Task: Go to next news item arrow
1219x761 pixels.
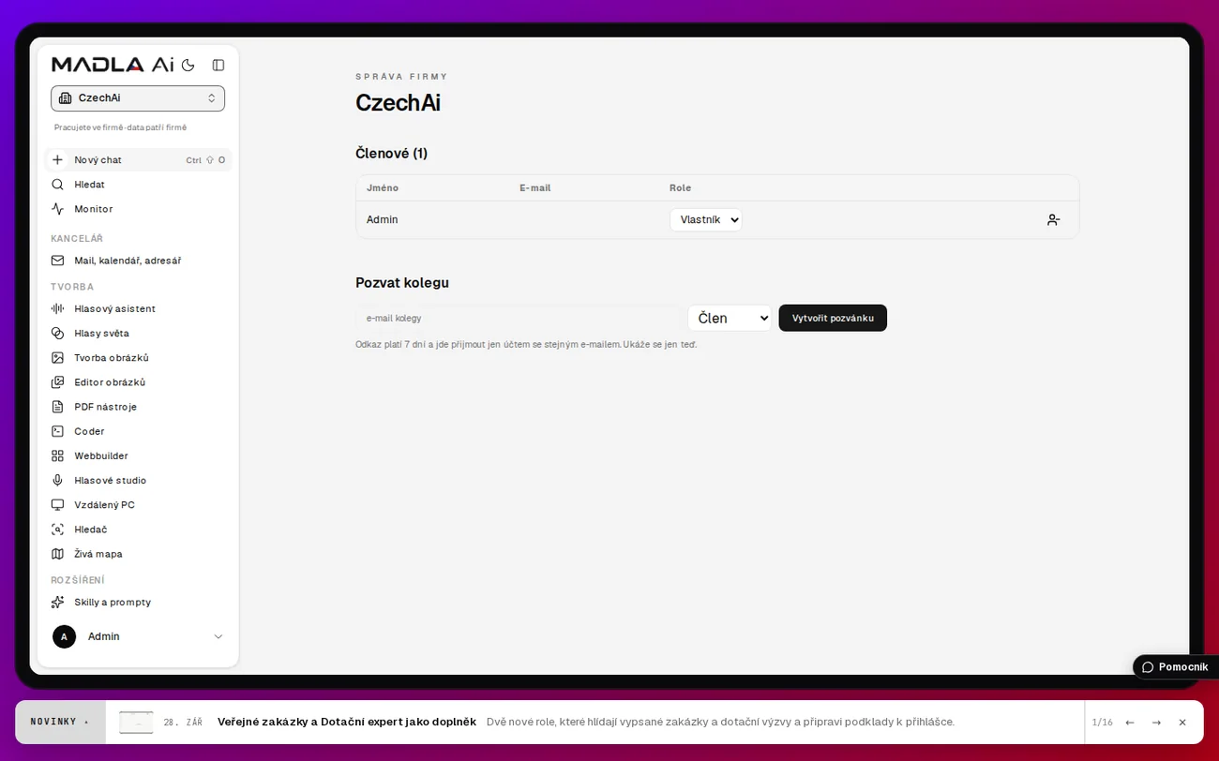Action: pos(1156,723)
